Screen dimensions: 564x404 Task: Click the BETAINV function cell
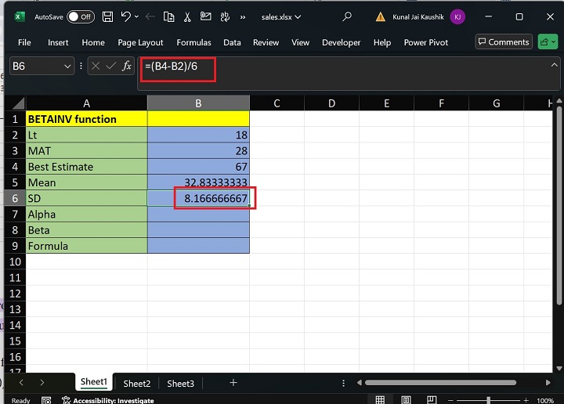[86, 119]
